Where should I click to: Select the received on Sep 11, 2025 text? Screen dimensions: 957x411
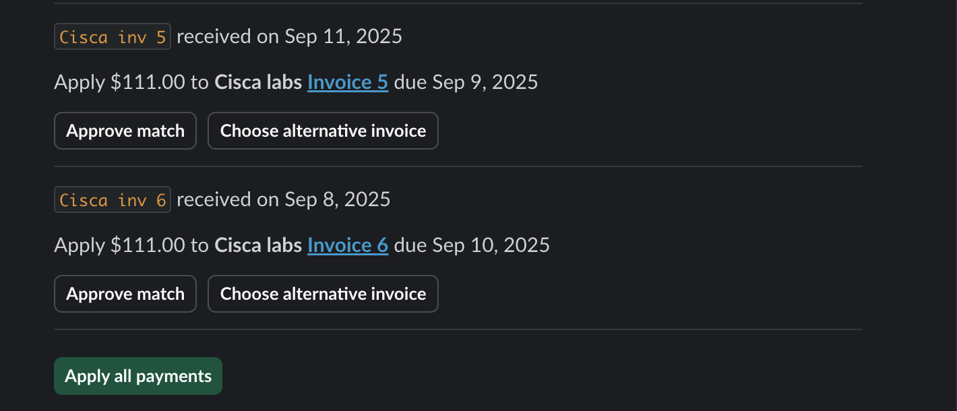click(x=289, y=36)
